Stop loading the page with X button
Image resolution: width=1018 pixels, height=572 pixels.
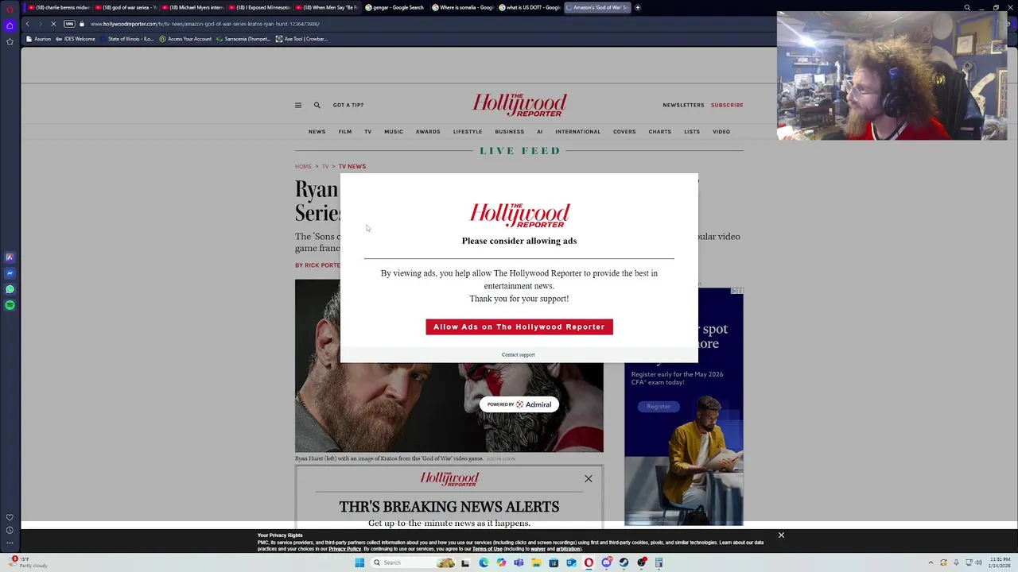point(53,24)
